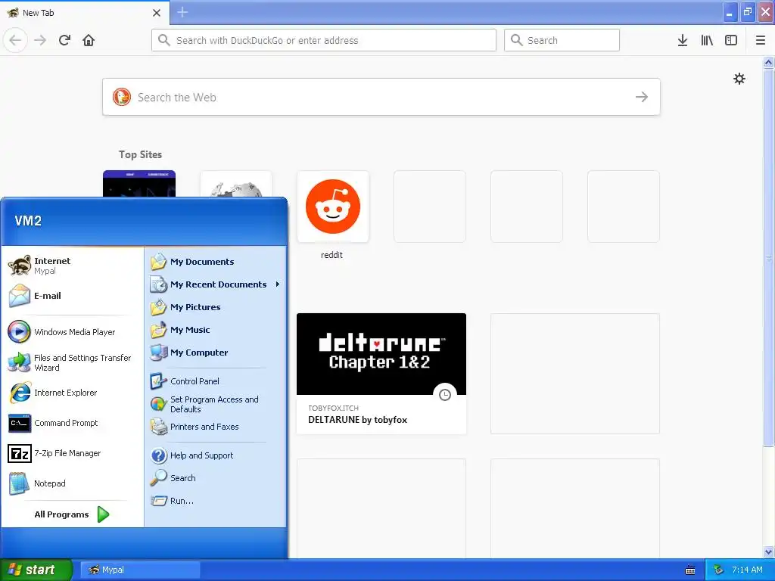
Task: Click the on-screen keyboard tray icon
Action: 690,570
